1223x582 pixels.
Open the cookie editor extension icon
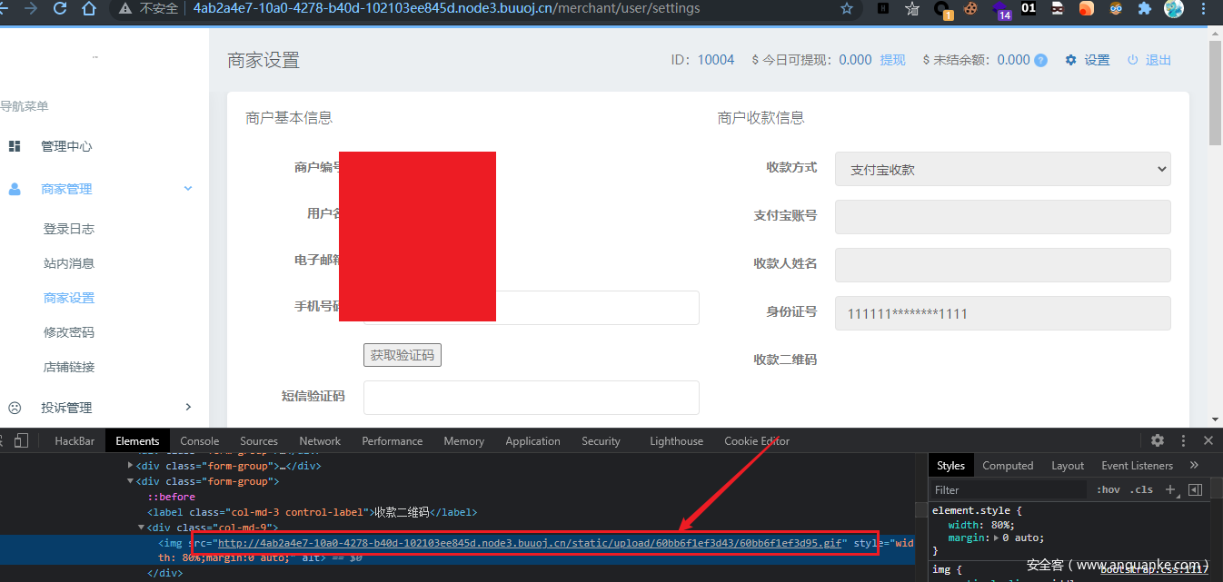[971, 8]
